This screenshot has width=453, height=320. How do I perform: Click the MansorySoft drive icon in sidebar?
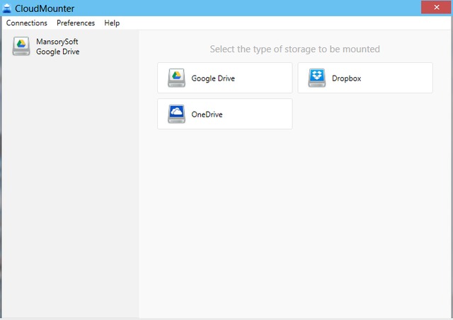tap(21, 47)
